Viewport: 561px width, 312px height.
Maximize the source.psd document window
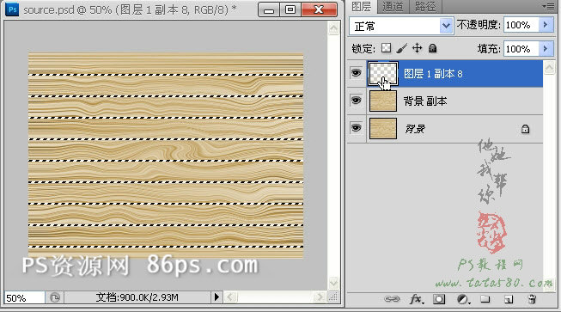click(x=290, y=9)
